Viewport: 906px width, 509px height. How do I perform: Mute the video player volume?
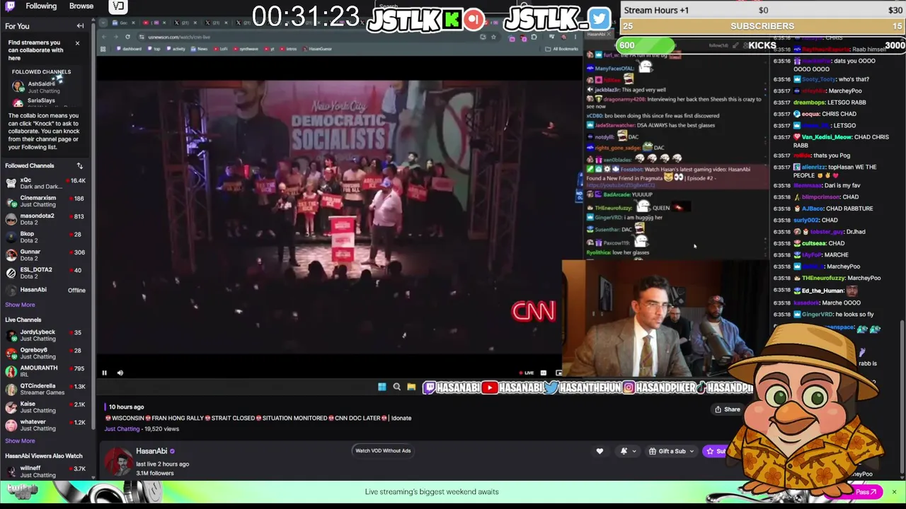120,373
